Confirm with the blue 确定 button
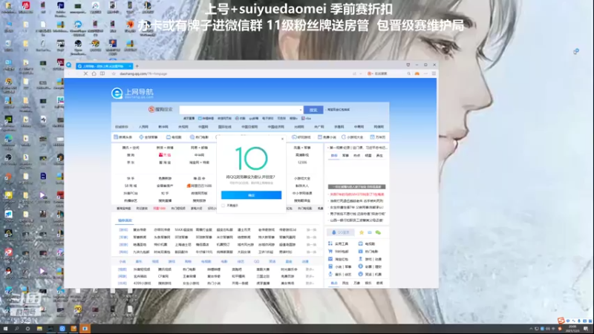 [251, 195]
